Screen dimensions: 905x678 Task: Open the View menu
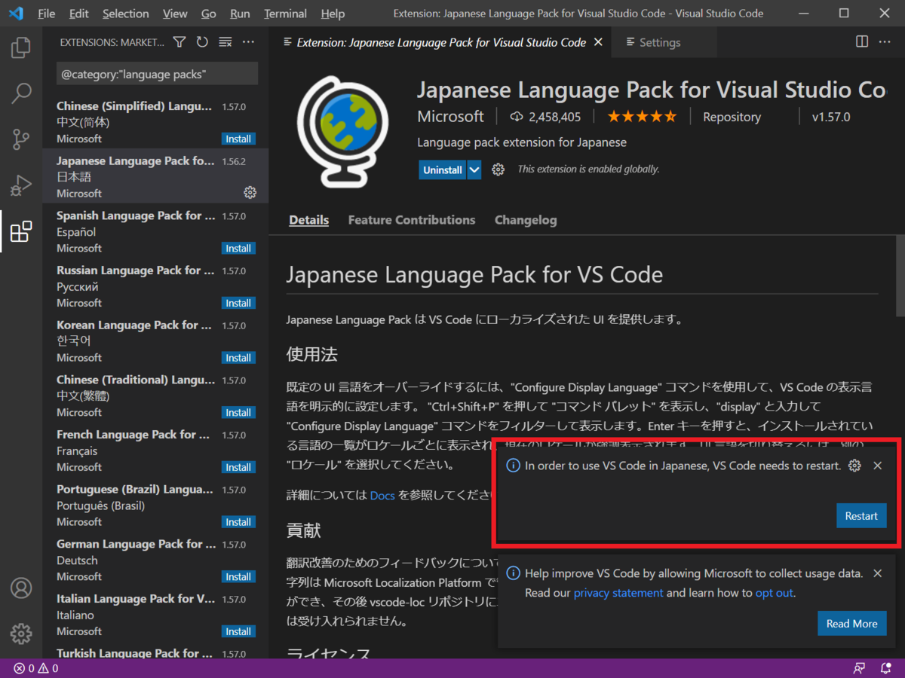[175, 14]
